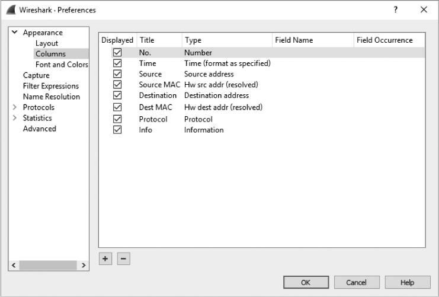Open the Layout preferences page
439x297 pixels.
pyautogui.click(x=47, y=43)
